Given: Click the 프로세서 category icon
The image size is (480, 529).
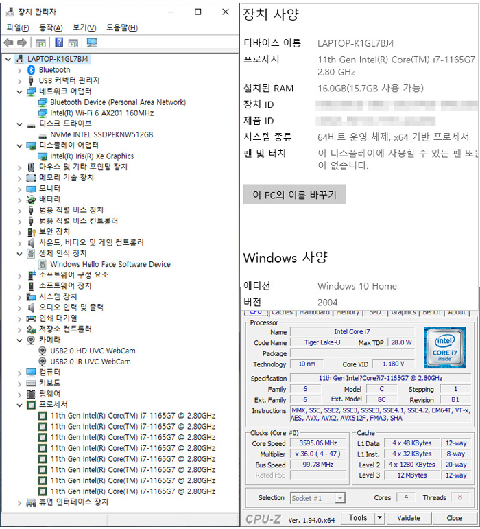Looking at the screenshot, I should (31, 405).
